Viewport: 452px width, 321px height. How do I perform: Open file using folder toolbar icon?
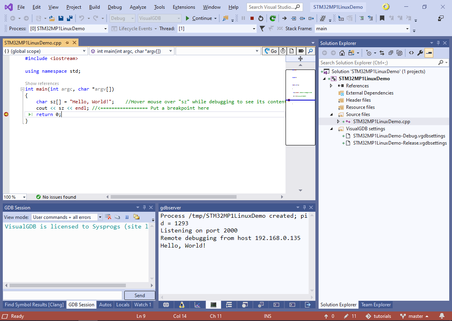[52, 18]
